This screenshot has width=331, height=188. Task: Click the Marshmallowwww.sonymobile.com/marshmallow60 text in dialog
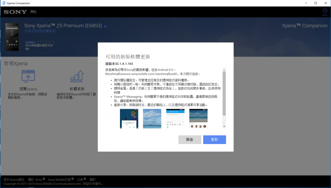(141, 74)
